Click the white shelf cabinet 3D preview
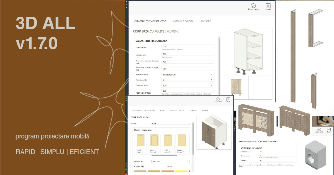334x175 pixels. point(248,51)
